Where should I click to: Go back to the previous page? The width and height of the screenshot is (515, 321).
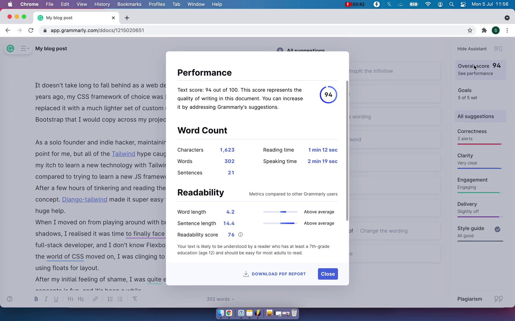click(x=8, y=30)
